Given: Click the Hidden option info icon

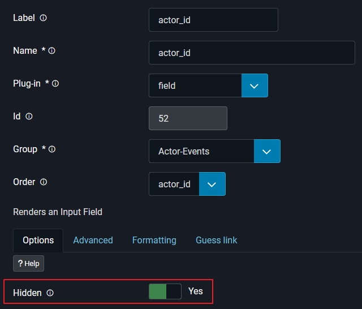Looking at the screenshot, I should coord(50,293).
